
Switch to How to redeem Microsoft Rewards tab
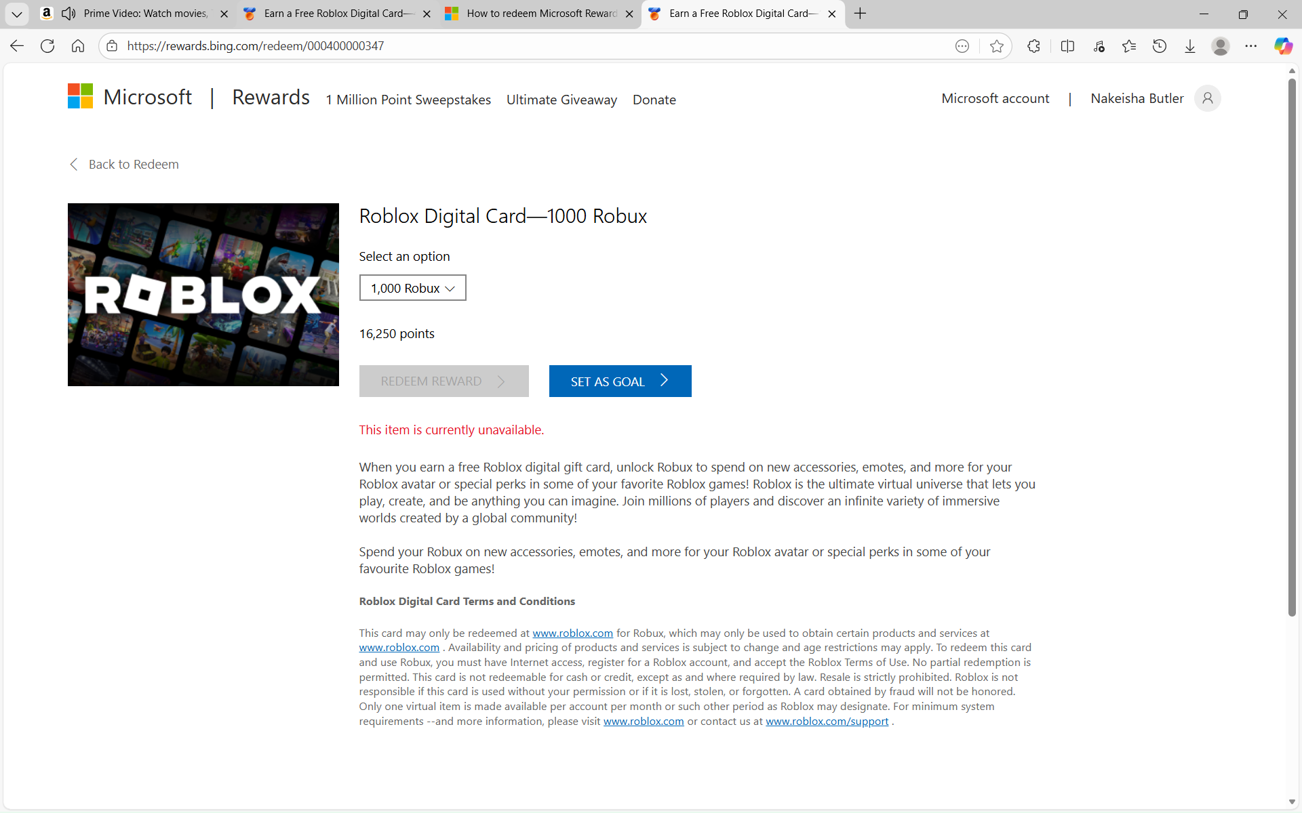click(x=541, y=14)
